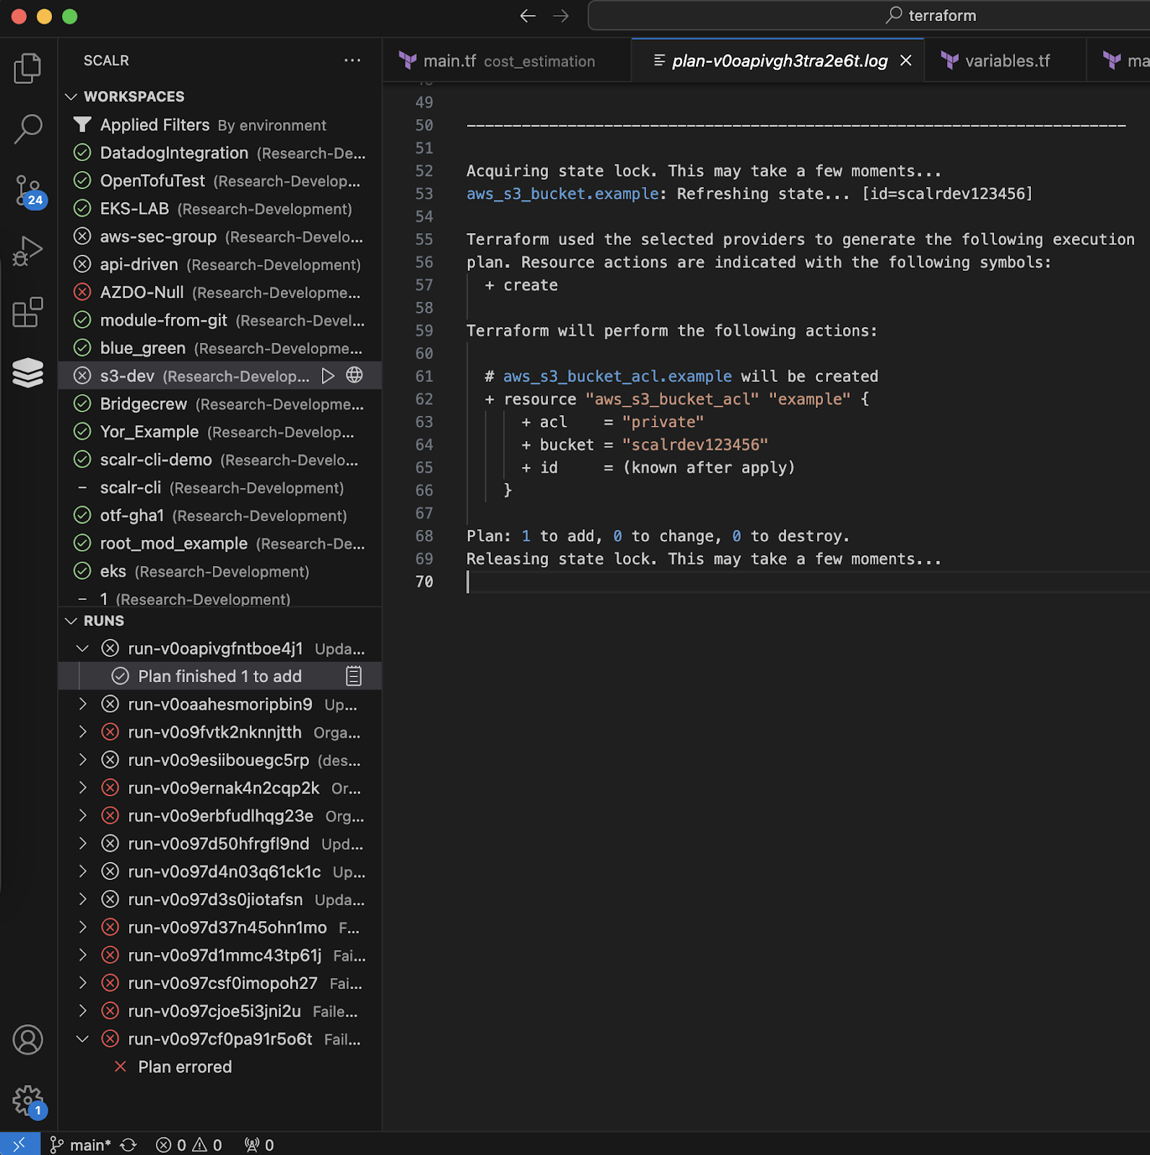Image resolution: width=1150 pixels, height=1155 pixels.
Task: Click line number 68 in the gutter
Action: point(424,536)
